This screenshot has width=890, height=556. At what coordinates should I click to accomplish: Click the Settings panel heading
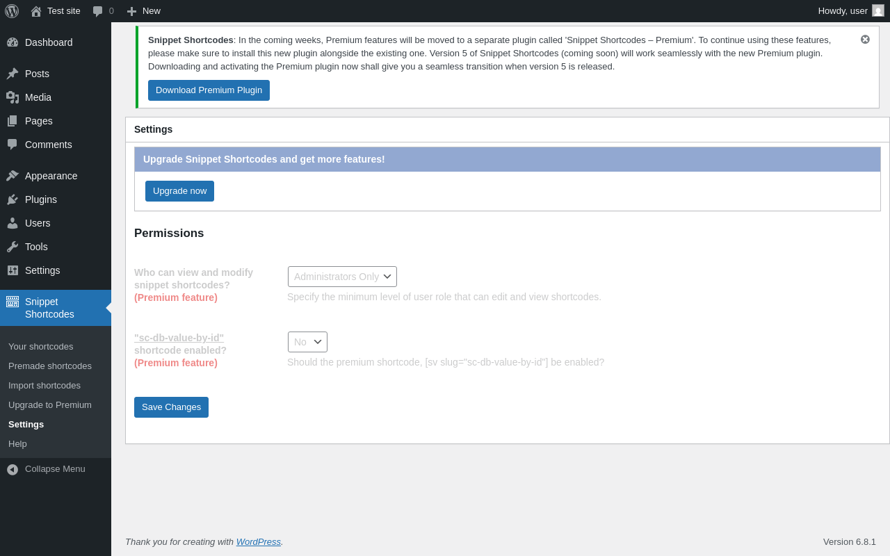[x=153, y=129]
